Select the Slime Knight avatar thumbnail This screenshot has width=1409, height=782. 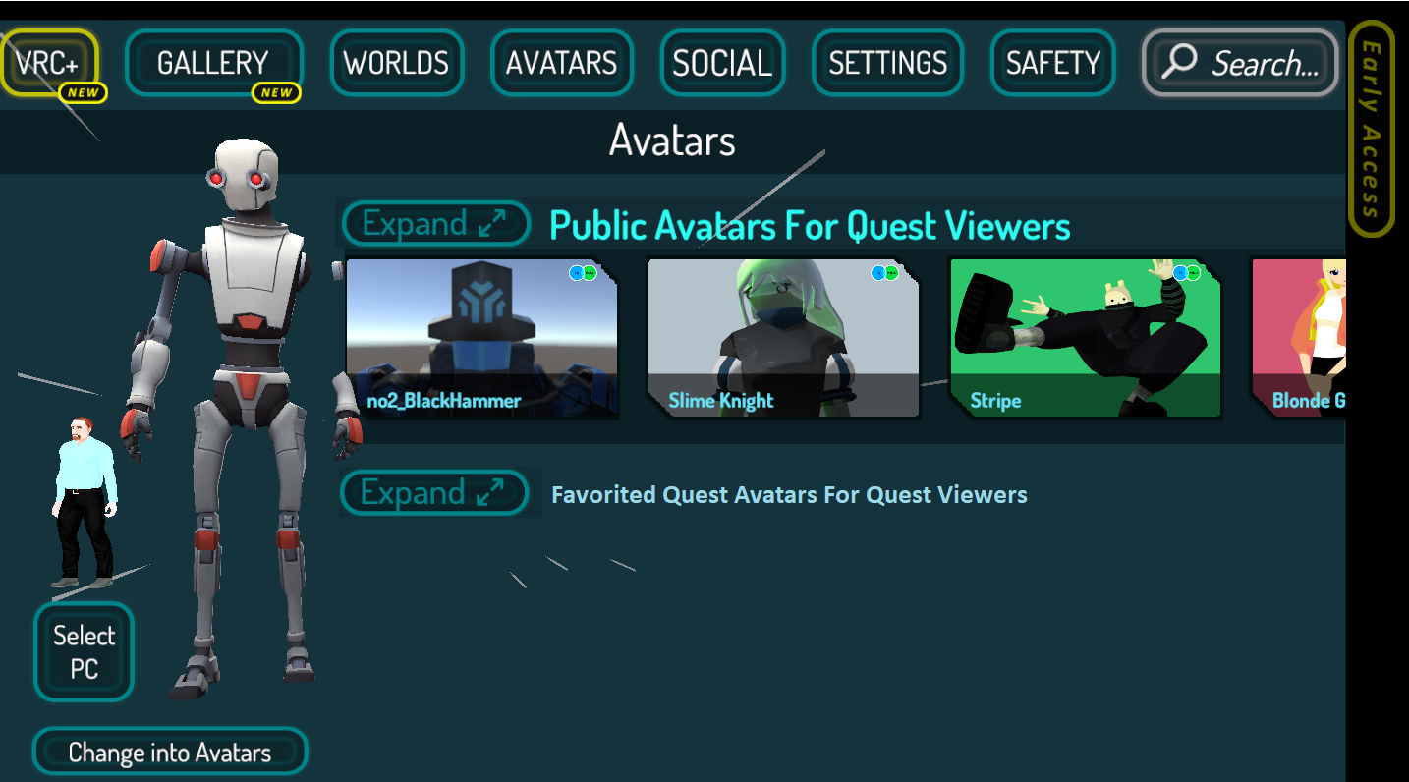[783, 338]
